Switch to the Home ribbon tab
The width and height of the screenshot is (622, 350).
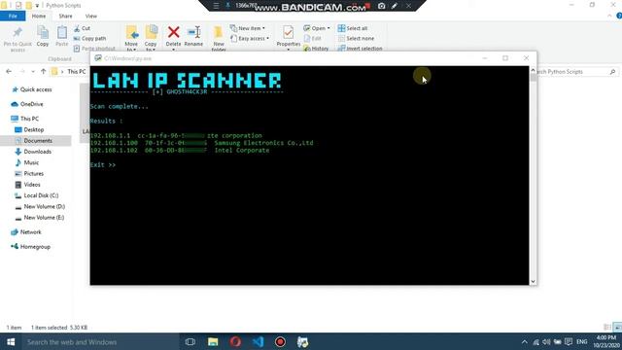pos(39,16)
